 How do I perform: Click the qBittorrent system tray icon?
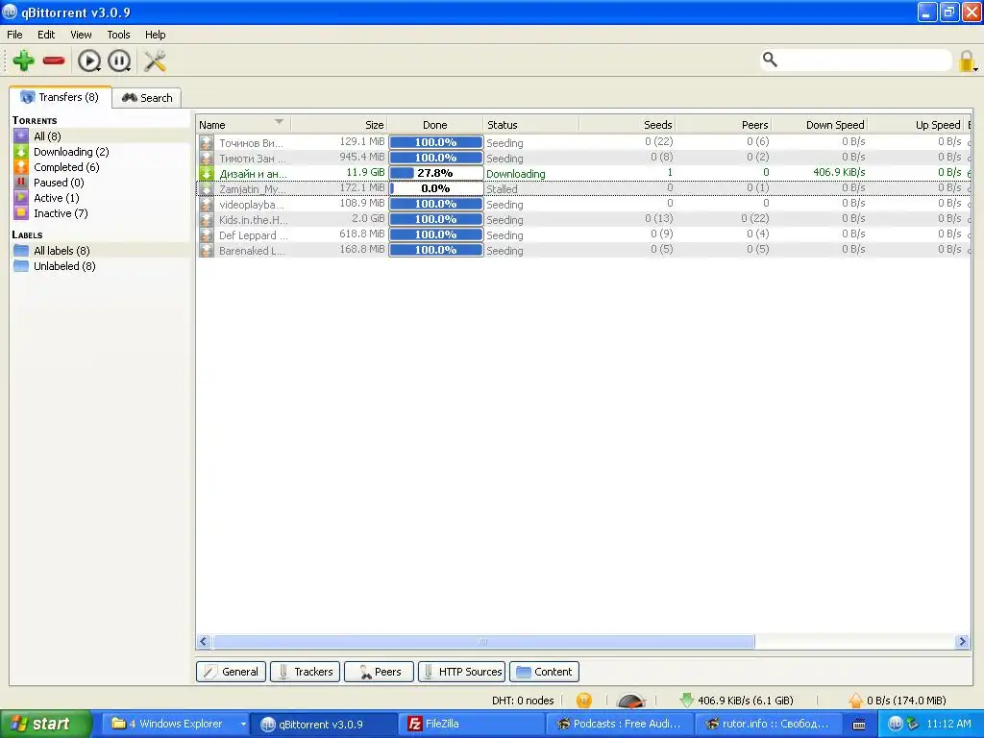(x=896, y=725)
